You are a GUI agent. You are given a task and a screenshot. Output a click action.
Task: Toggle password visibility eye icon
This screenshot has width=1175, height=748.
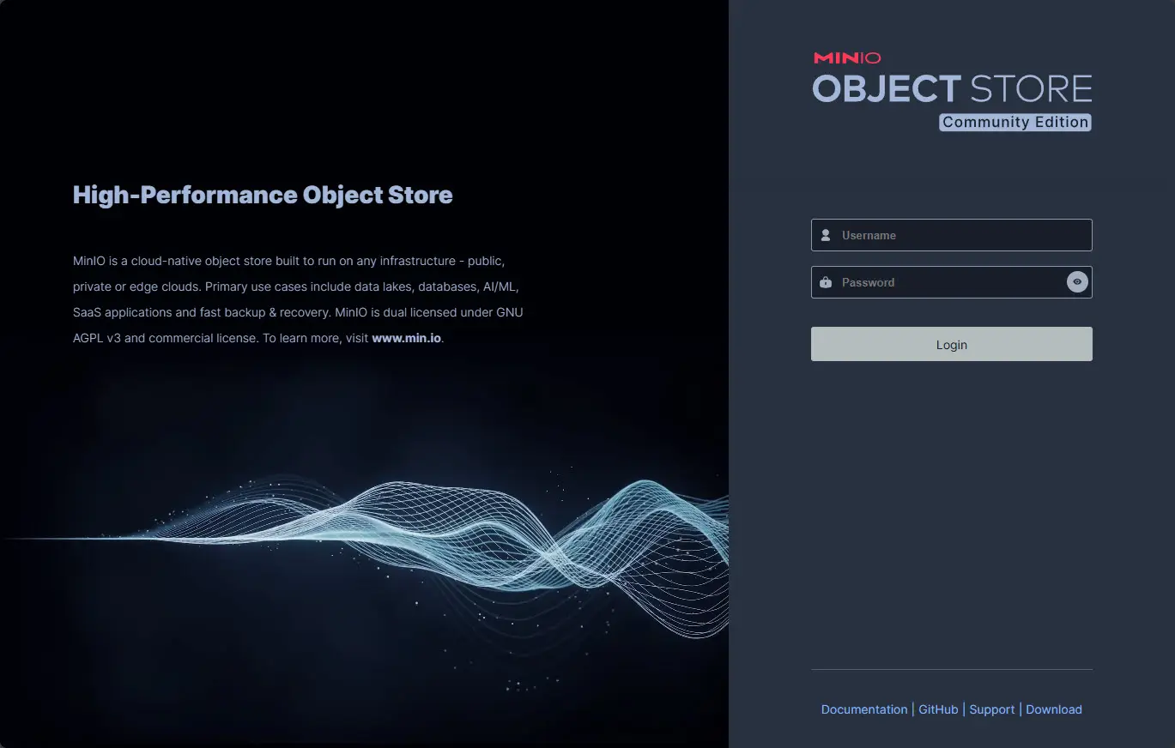click(1077, 281)
